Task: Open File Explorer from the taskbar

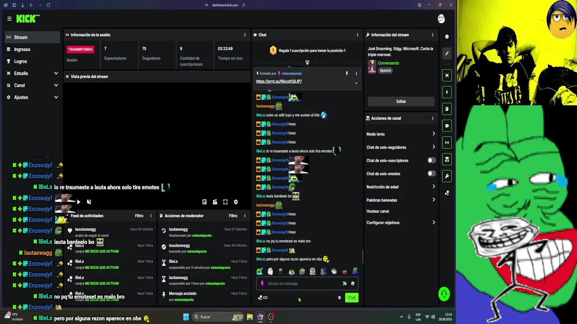Action: [250, 317]
